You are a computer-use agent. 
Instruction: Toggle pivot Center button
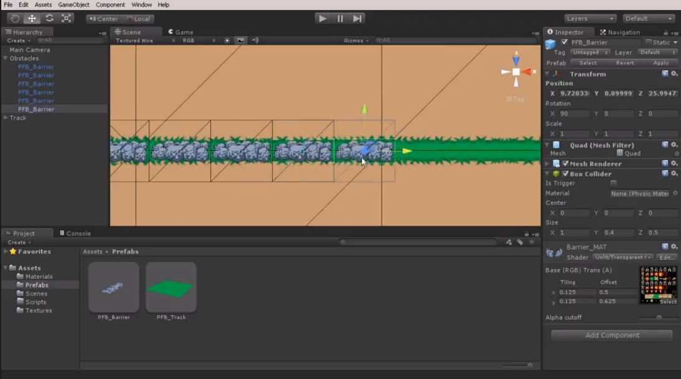103,19
